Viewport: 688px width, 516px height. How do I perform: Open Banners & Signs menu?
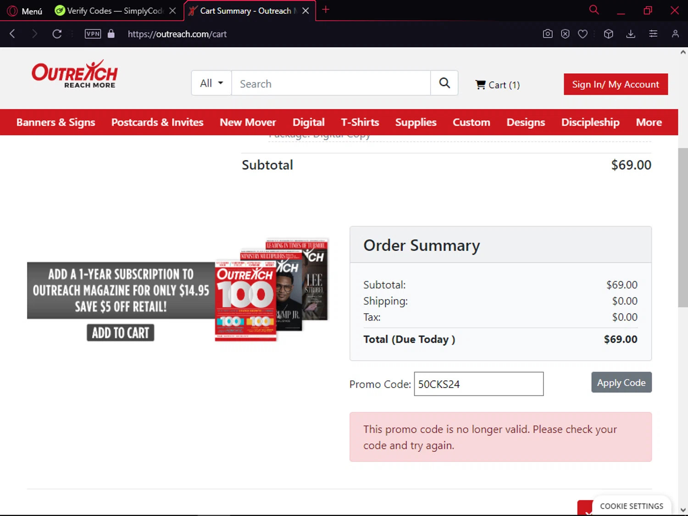55,122
